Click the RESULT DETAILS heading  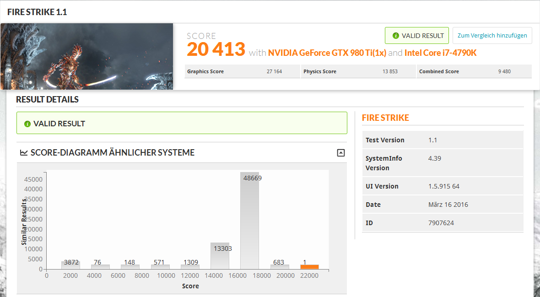click(x=47, y=100)
